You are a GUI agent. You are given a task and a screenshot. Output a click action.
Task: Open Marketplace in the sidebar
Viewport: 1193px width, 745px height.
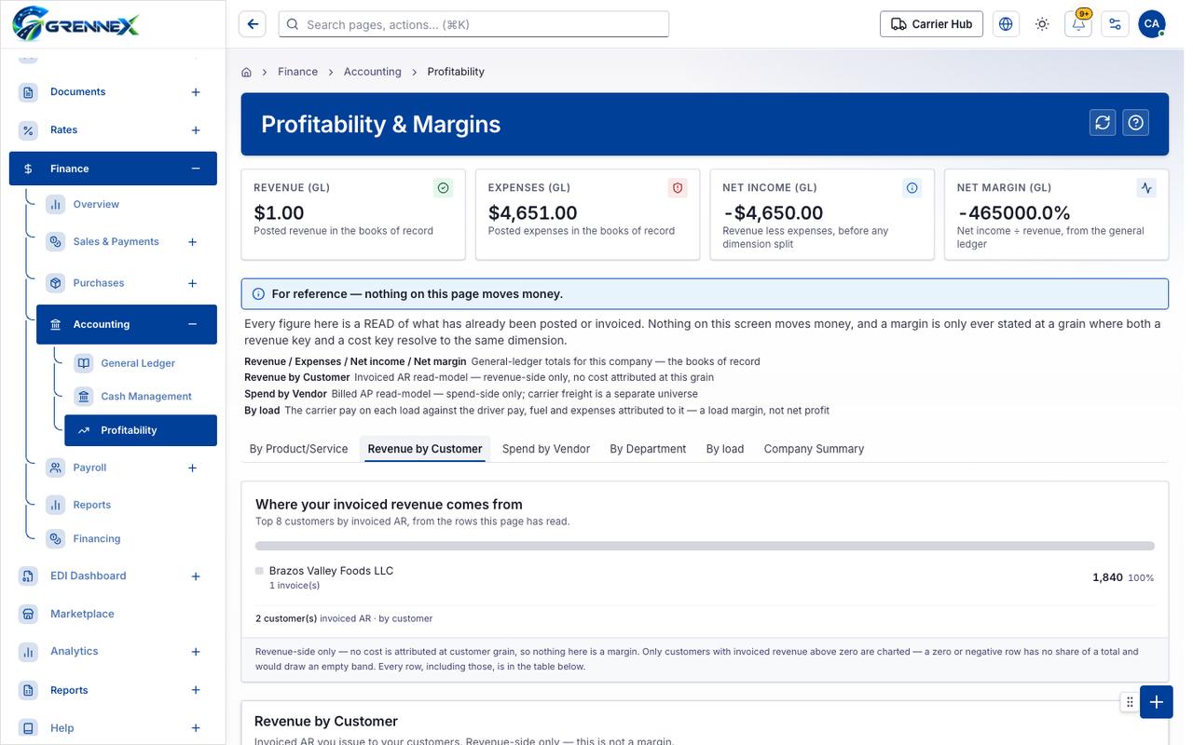[113, 614]
